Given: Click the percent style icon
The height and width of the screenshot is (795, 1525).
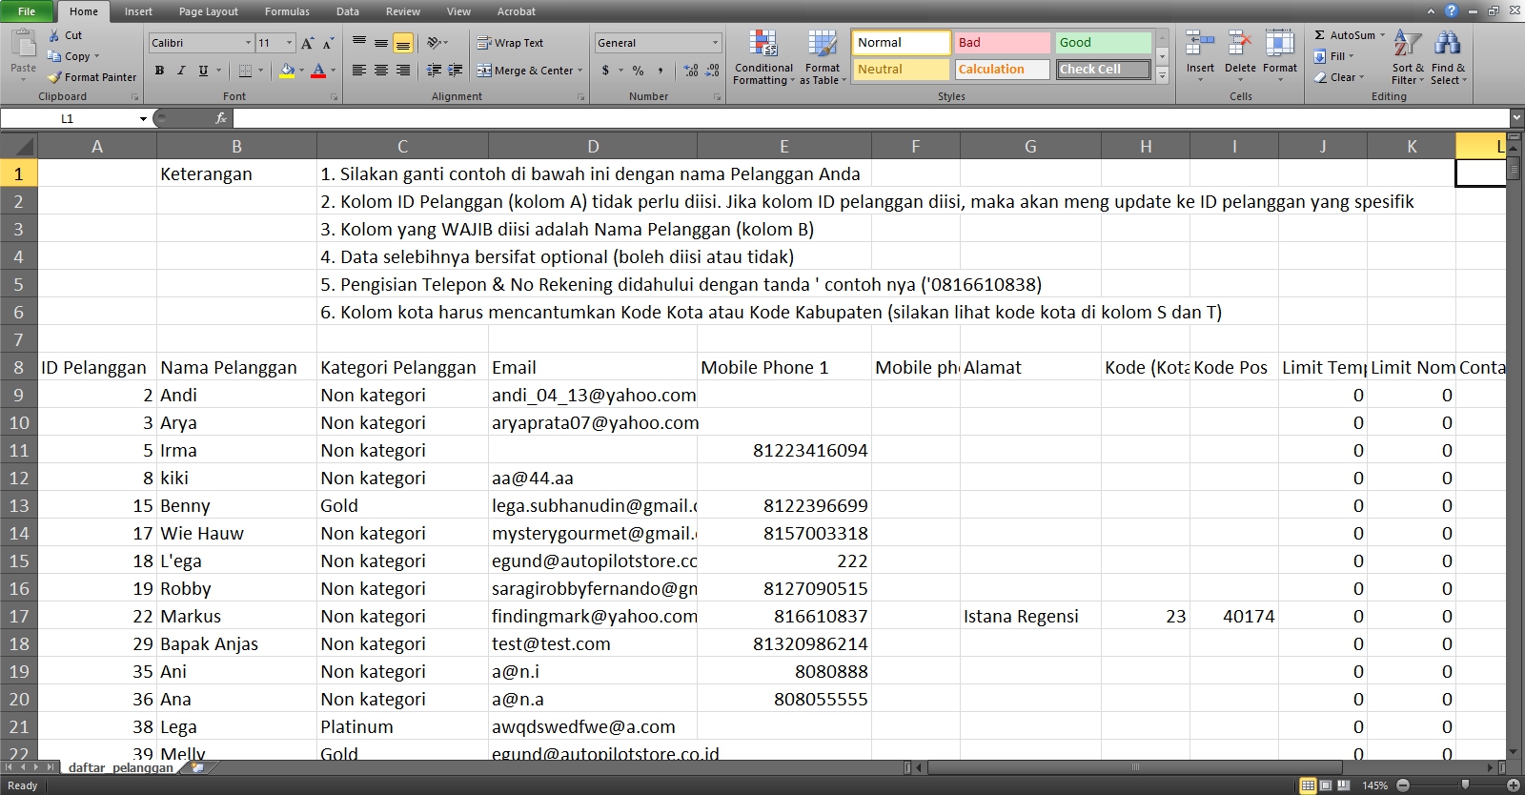Looking at the screenshot, I should pyautogui.click(x=638, y=71).
